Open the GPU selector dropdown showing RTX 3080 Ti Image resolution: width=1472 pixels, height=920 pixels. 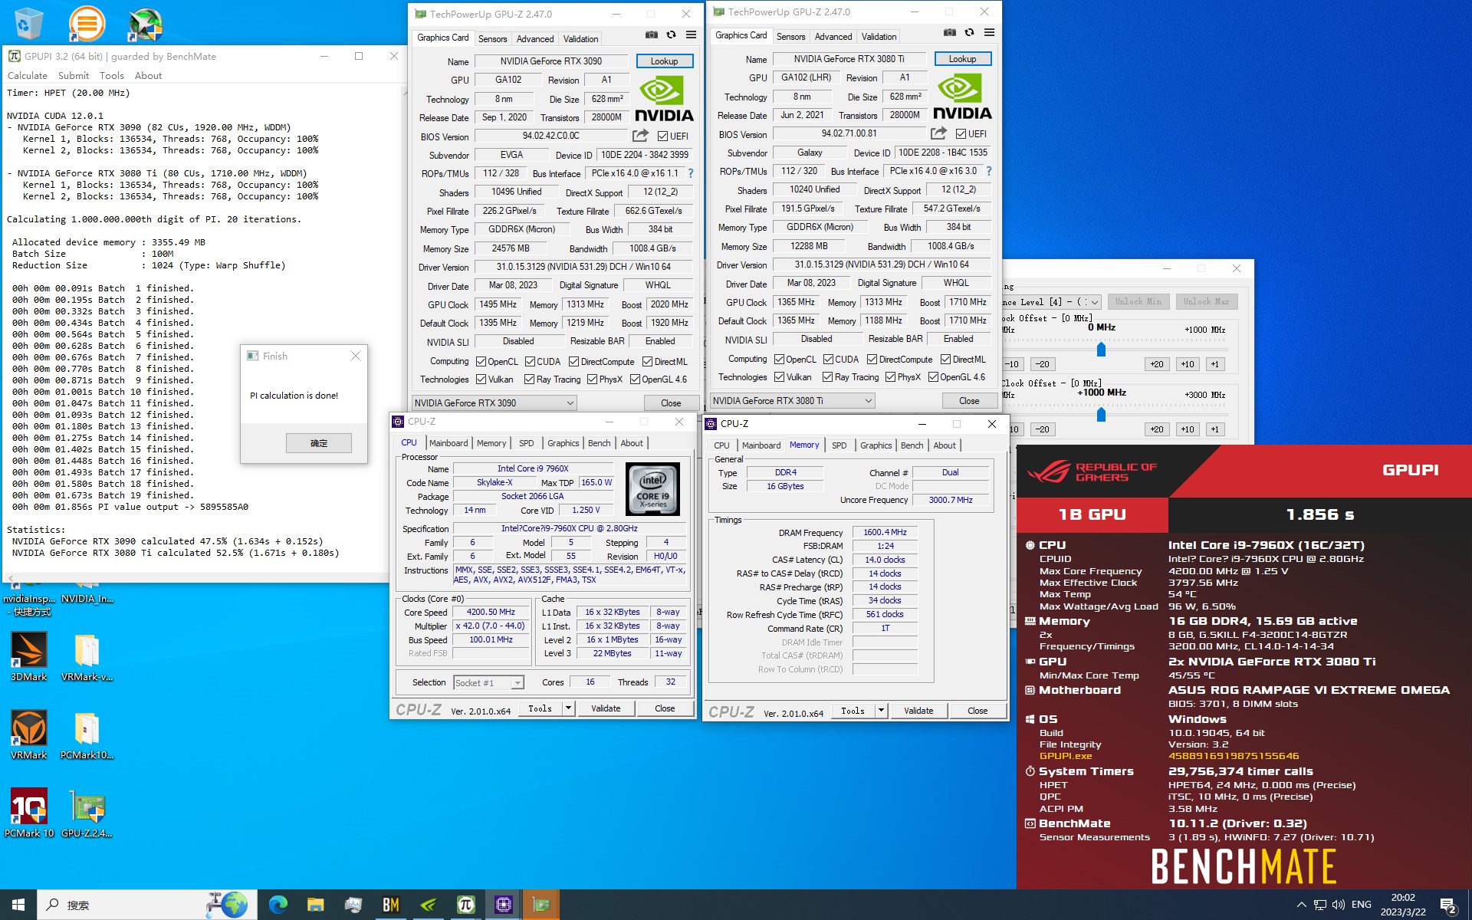pos(793,401)
